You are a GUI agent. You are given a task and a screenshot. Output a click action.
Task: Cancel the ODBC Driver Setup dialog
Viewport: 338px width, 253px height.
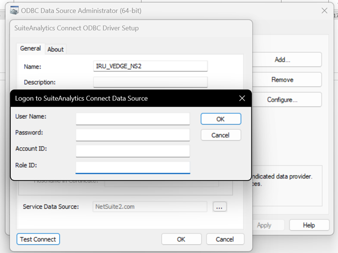[225, 239]
